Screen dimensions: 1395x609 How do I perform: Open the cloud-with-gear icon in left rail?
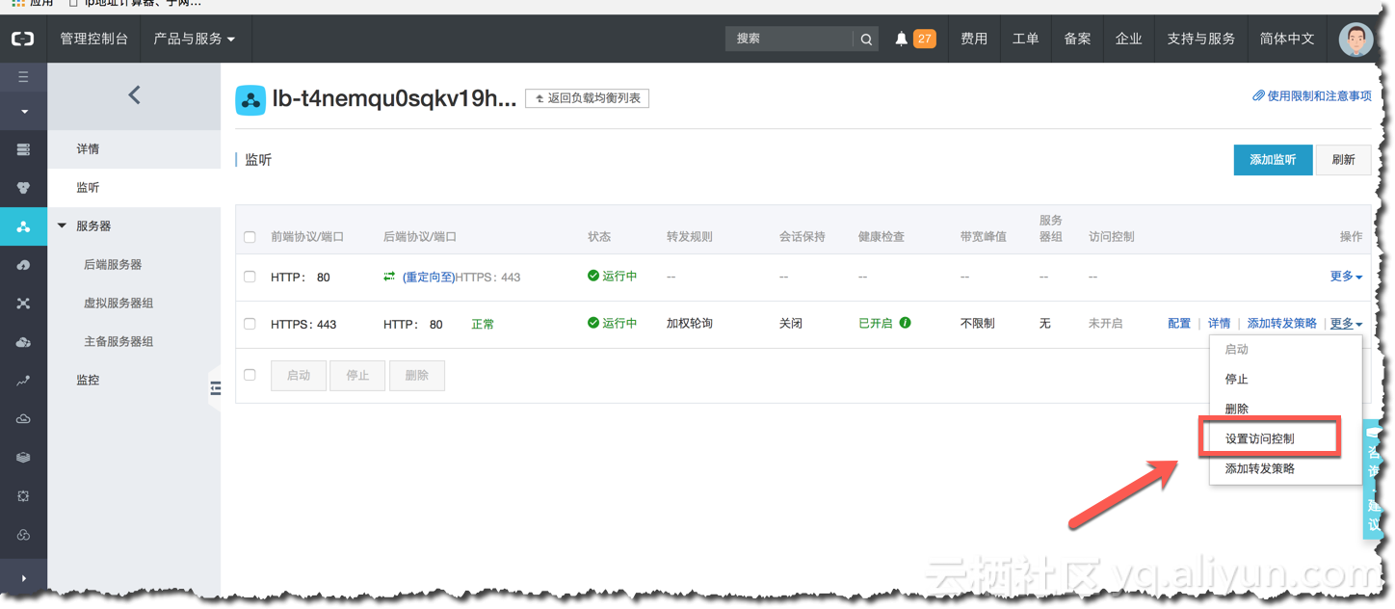[x=23, y=342]
